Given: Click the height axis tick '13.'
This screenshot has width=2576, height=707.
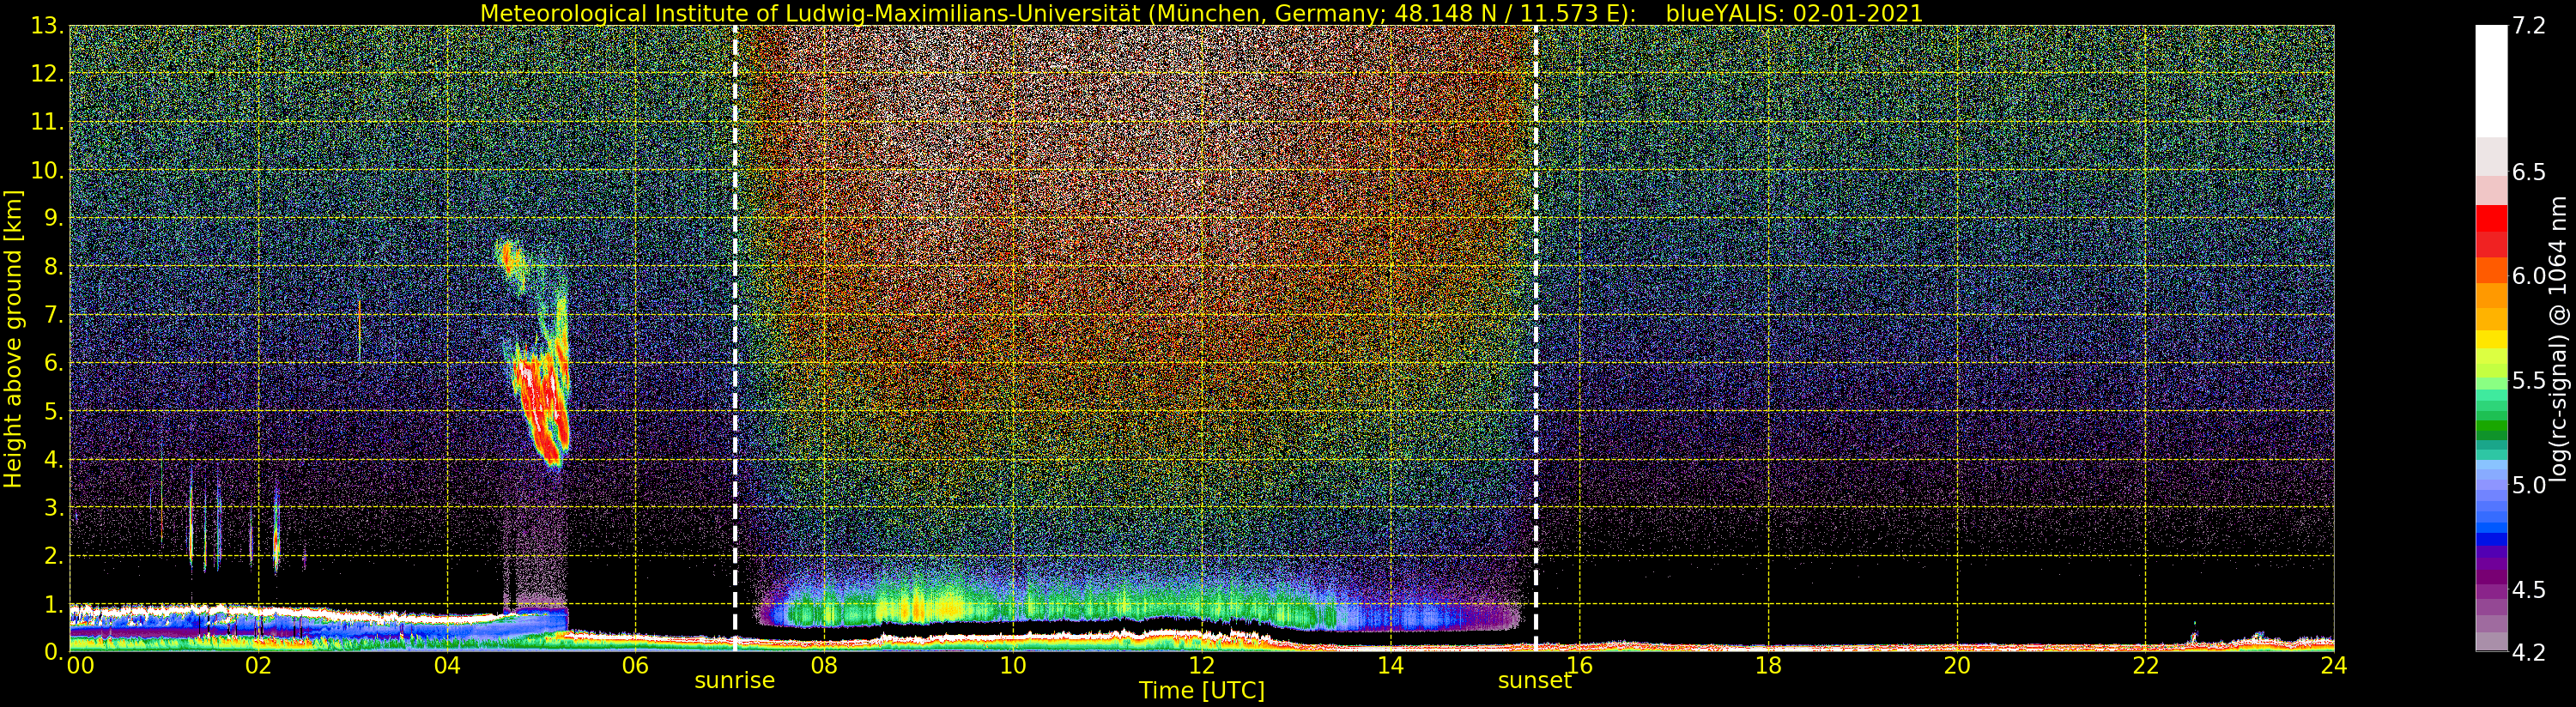Looking at the screenshot, I should [x=47, y=26].
